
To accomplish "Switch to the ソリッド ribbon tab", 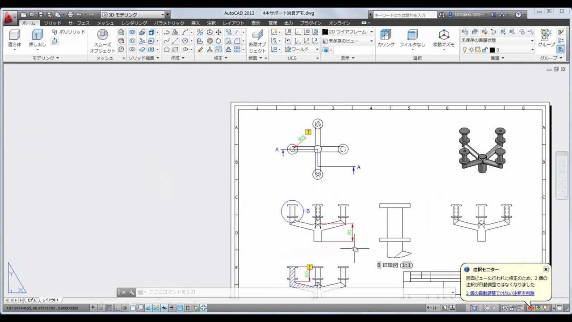I will click(52, 23).
